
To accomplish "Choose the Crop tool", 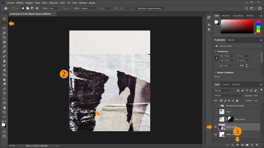I will 4,38.
